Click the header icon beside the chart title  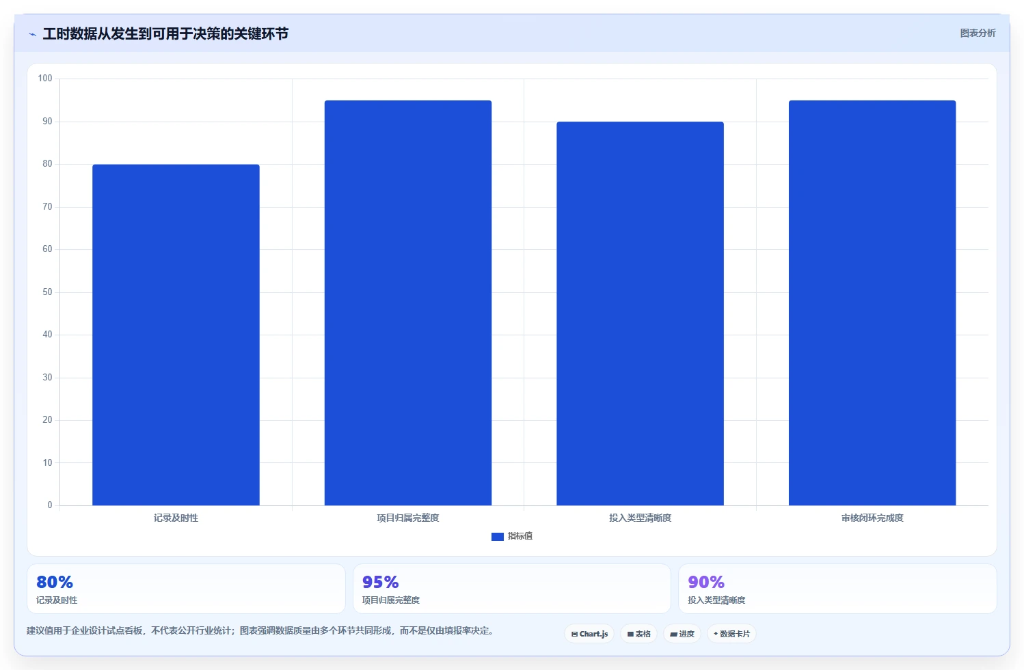(32, 34)
